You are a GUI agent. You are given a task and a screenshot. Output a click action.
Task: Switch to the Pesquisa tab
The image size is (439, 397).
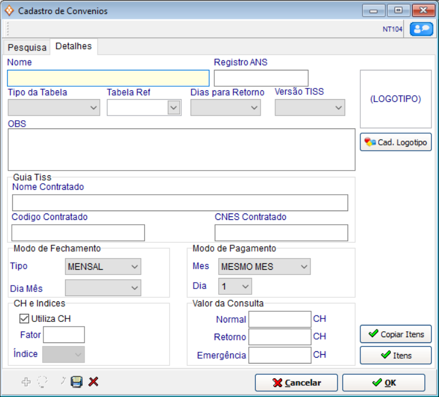(x=27, y=47)
